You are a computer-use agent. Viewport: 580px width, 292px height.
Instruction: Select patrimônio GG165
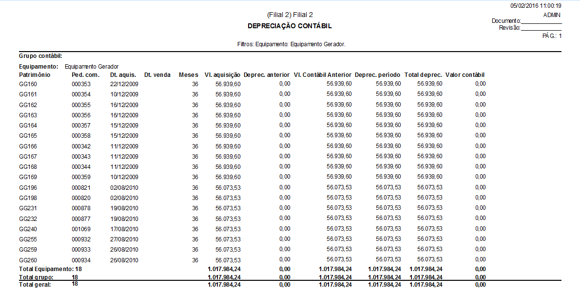pos(28,136)
